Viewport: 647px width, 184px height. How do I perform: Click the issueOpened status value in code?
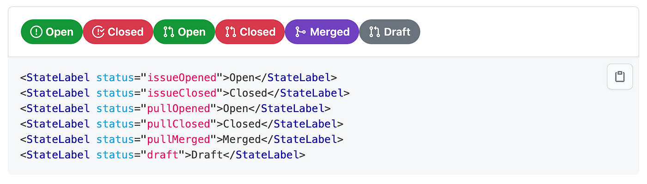tap(182, 77)
